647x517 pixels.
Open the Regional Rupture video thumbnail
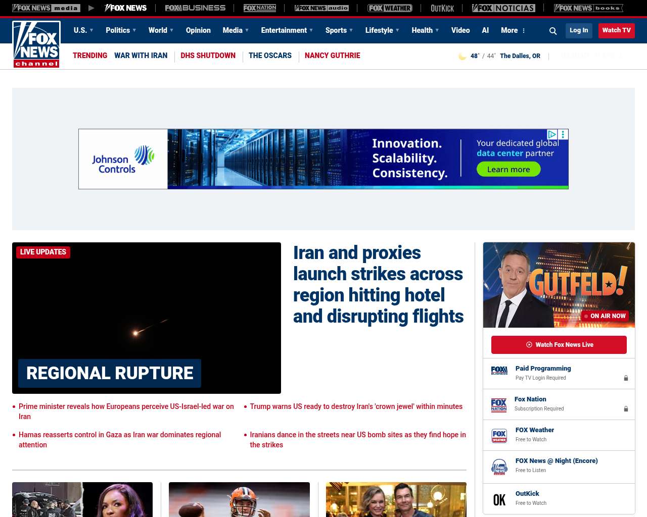(x=147, y=318)
